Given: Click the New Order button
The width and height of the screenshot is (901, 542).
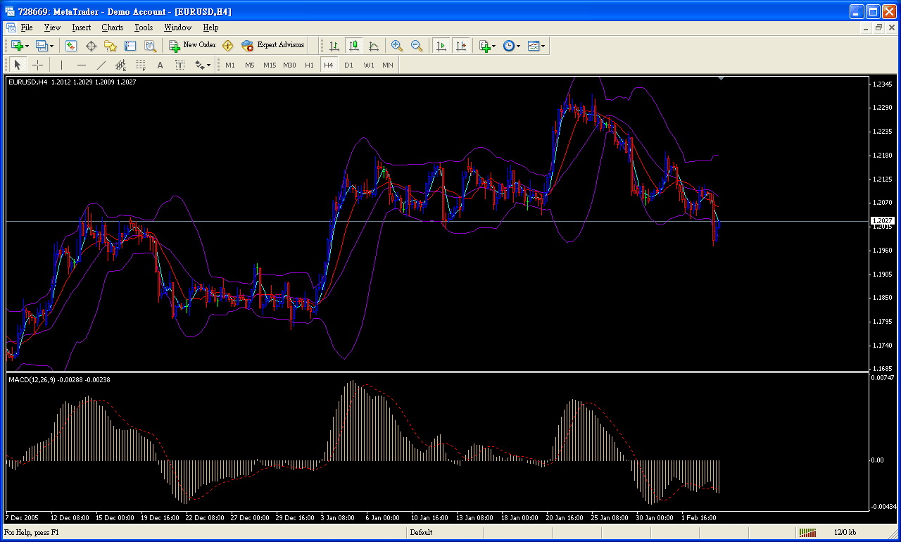Looking at the screenshot, I should click(191, 46).
